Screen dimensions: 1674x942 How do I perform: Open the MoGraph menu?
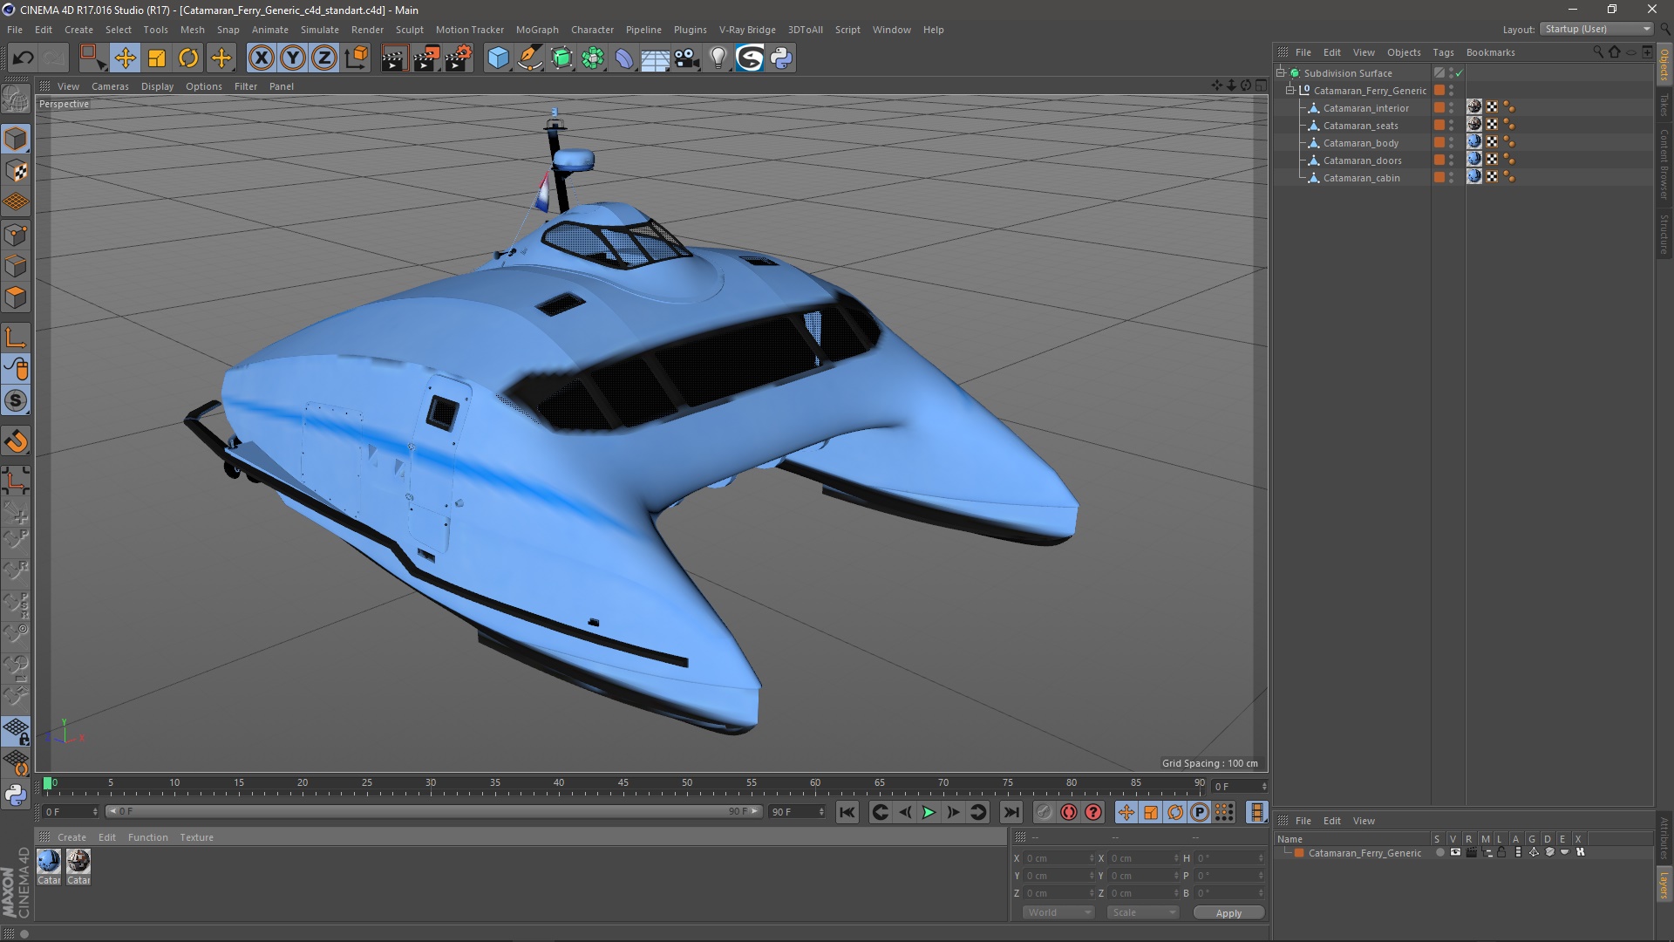tap(537, 30)
